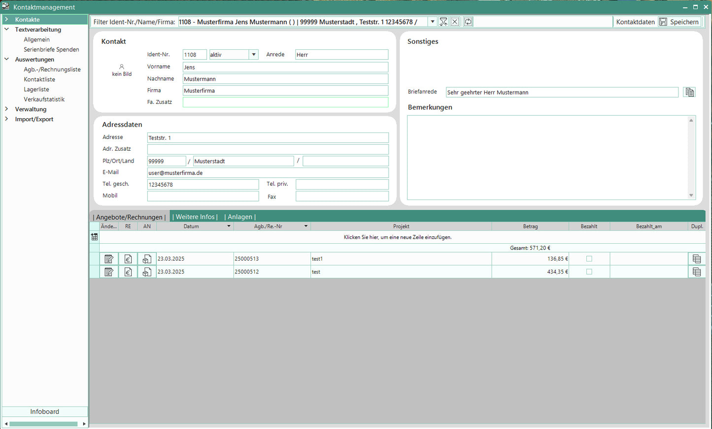
Task: Click the table grid icon left of new row
Action: (x=95, y=237)
